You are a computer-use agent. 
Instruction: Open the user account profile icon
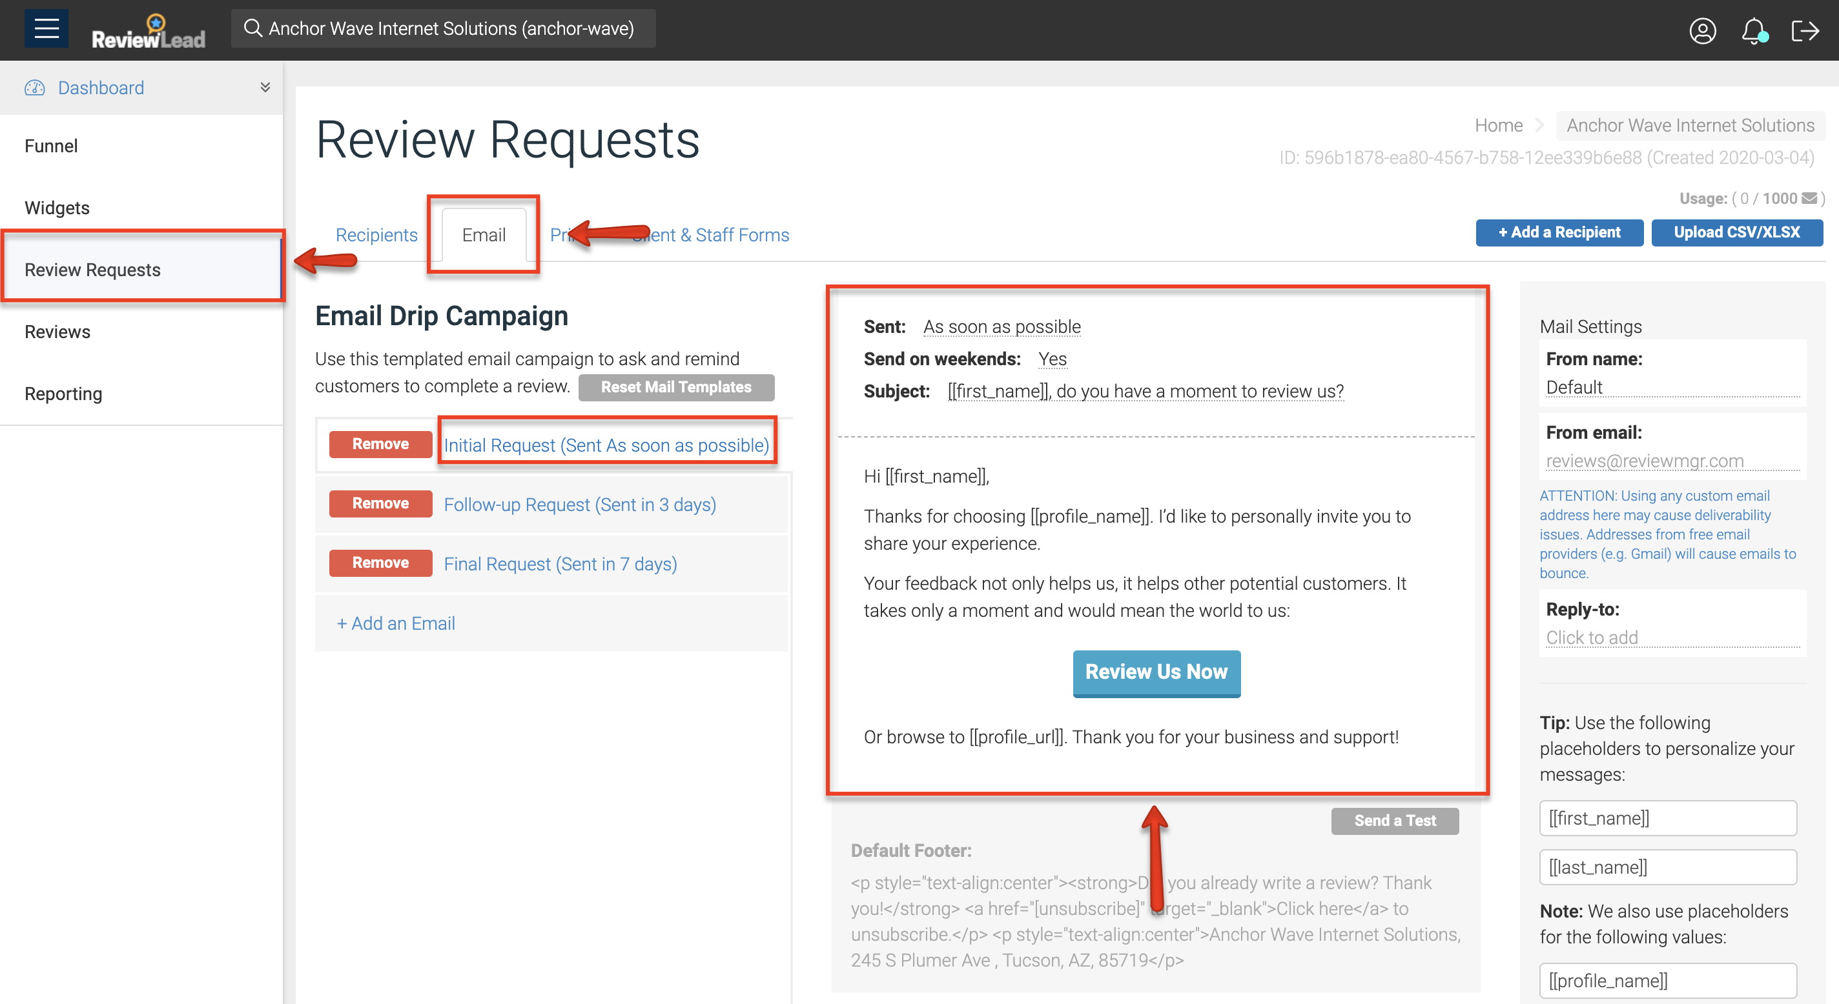tap(1703, 31)
